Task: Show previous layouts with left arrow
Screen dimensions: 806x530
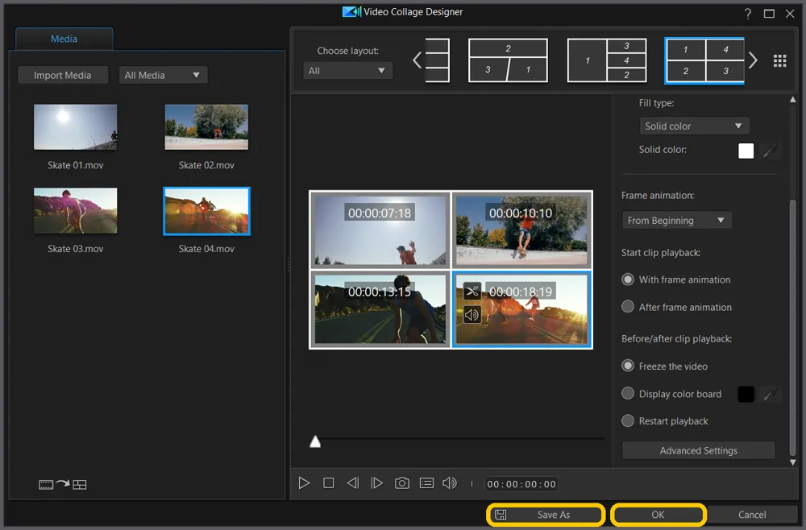Action: tap(417, 60)
